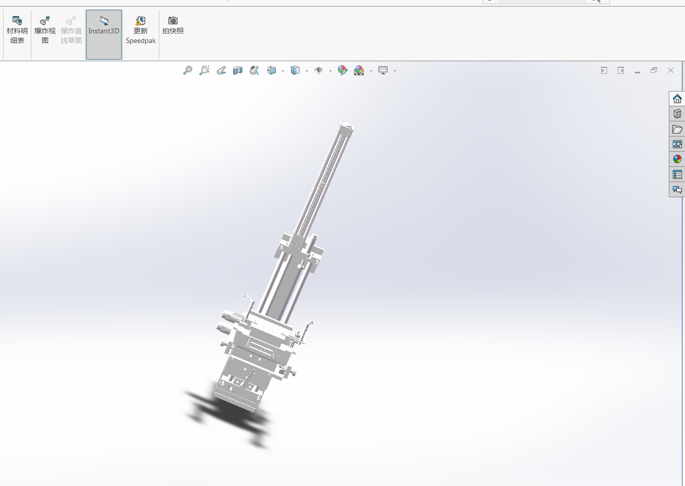Open the Dynamic Annotation Views icon
The width and height of the screenshot is (685, 486).
click(x=254, y=71)
